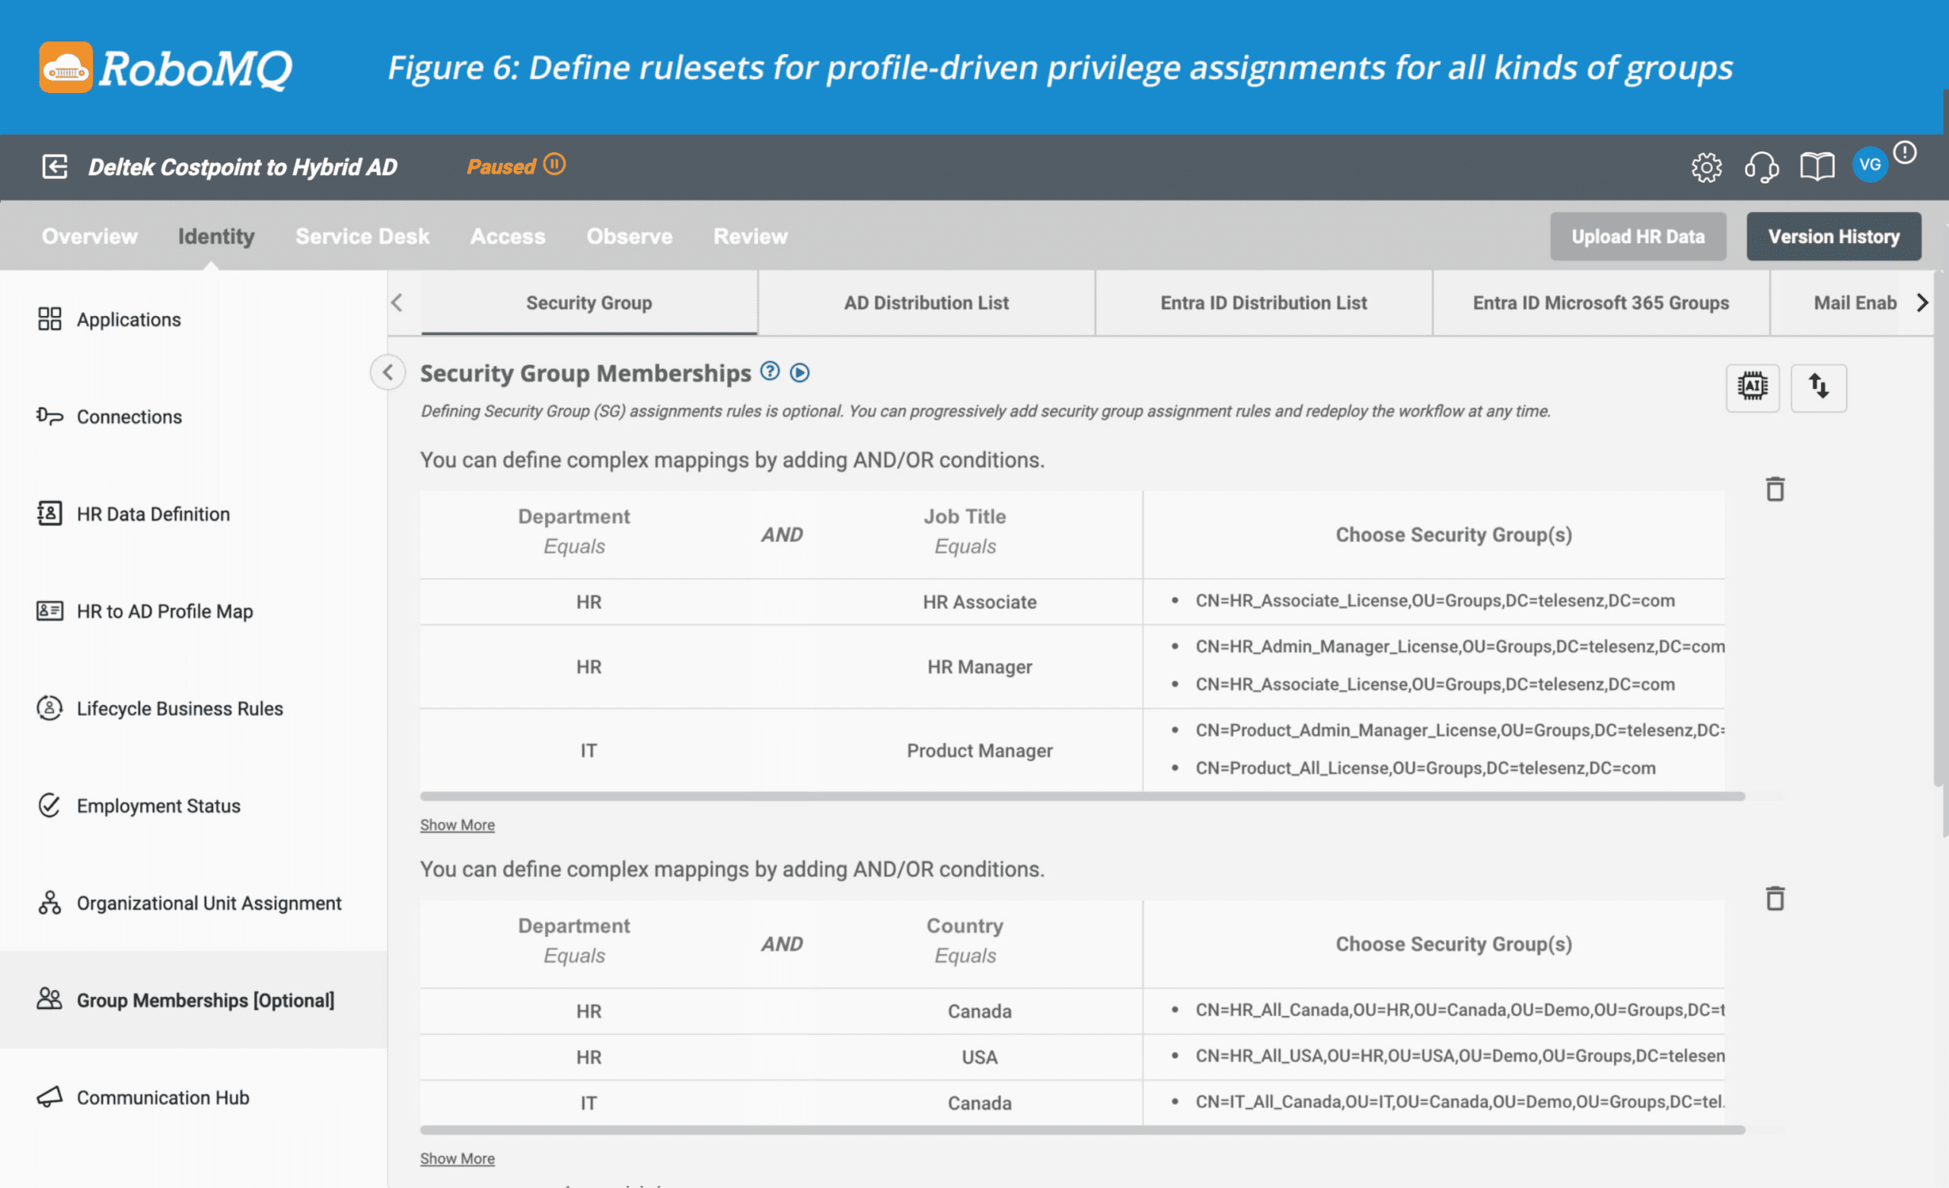Viewport: 1949px width, 1188px height.
Task: Play the Security Group Memberships tutorial video
Action: (x=799, y=372)
